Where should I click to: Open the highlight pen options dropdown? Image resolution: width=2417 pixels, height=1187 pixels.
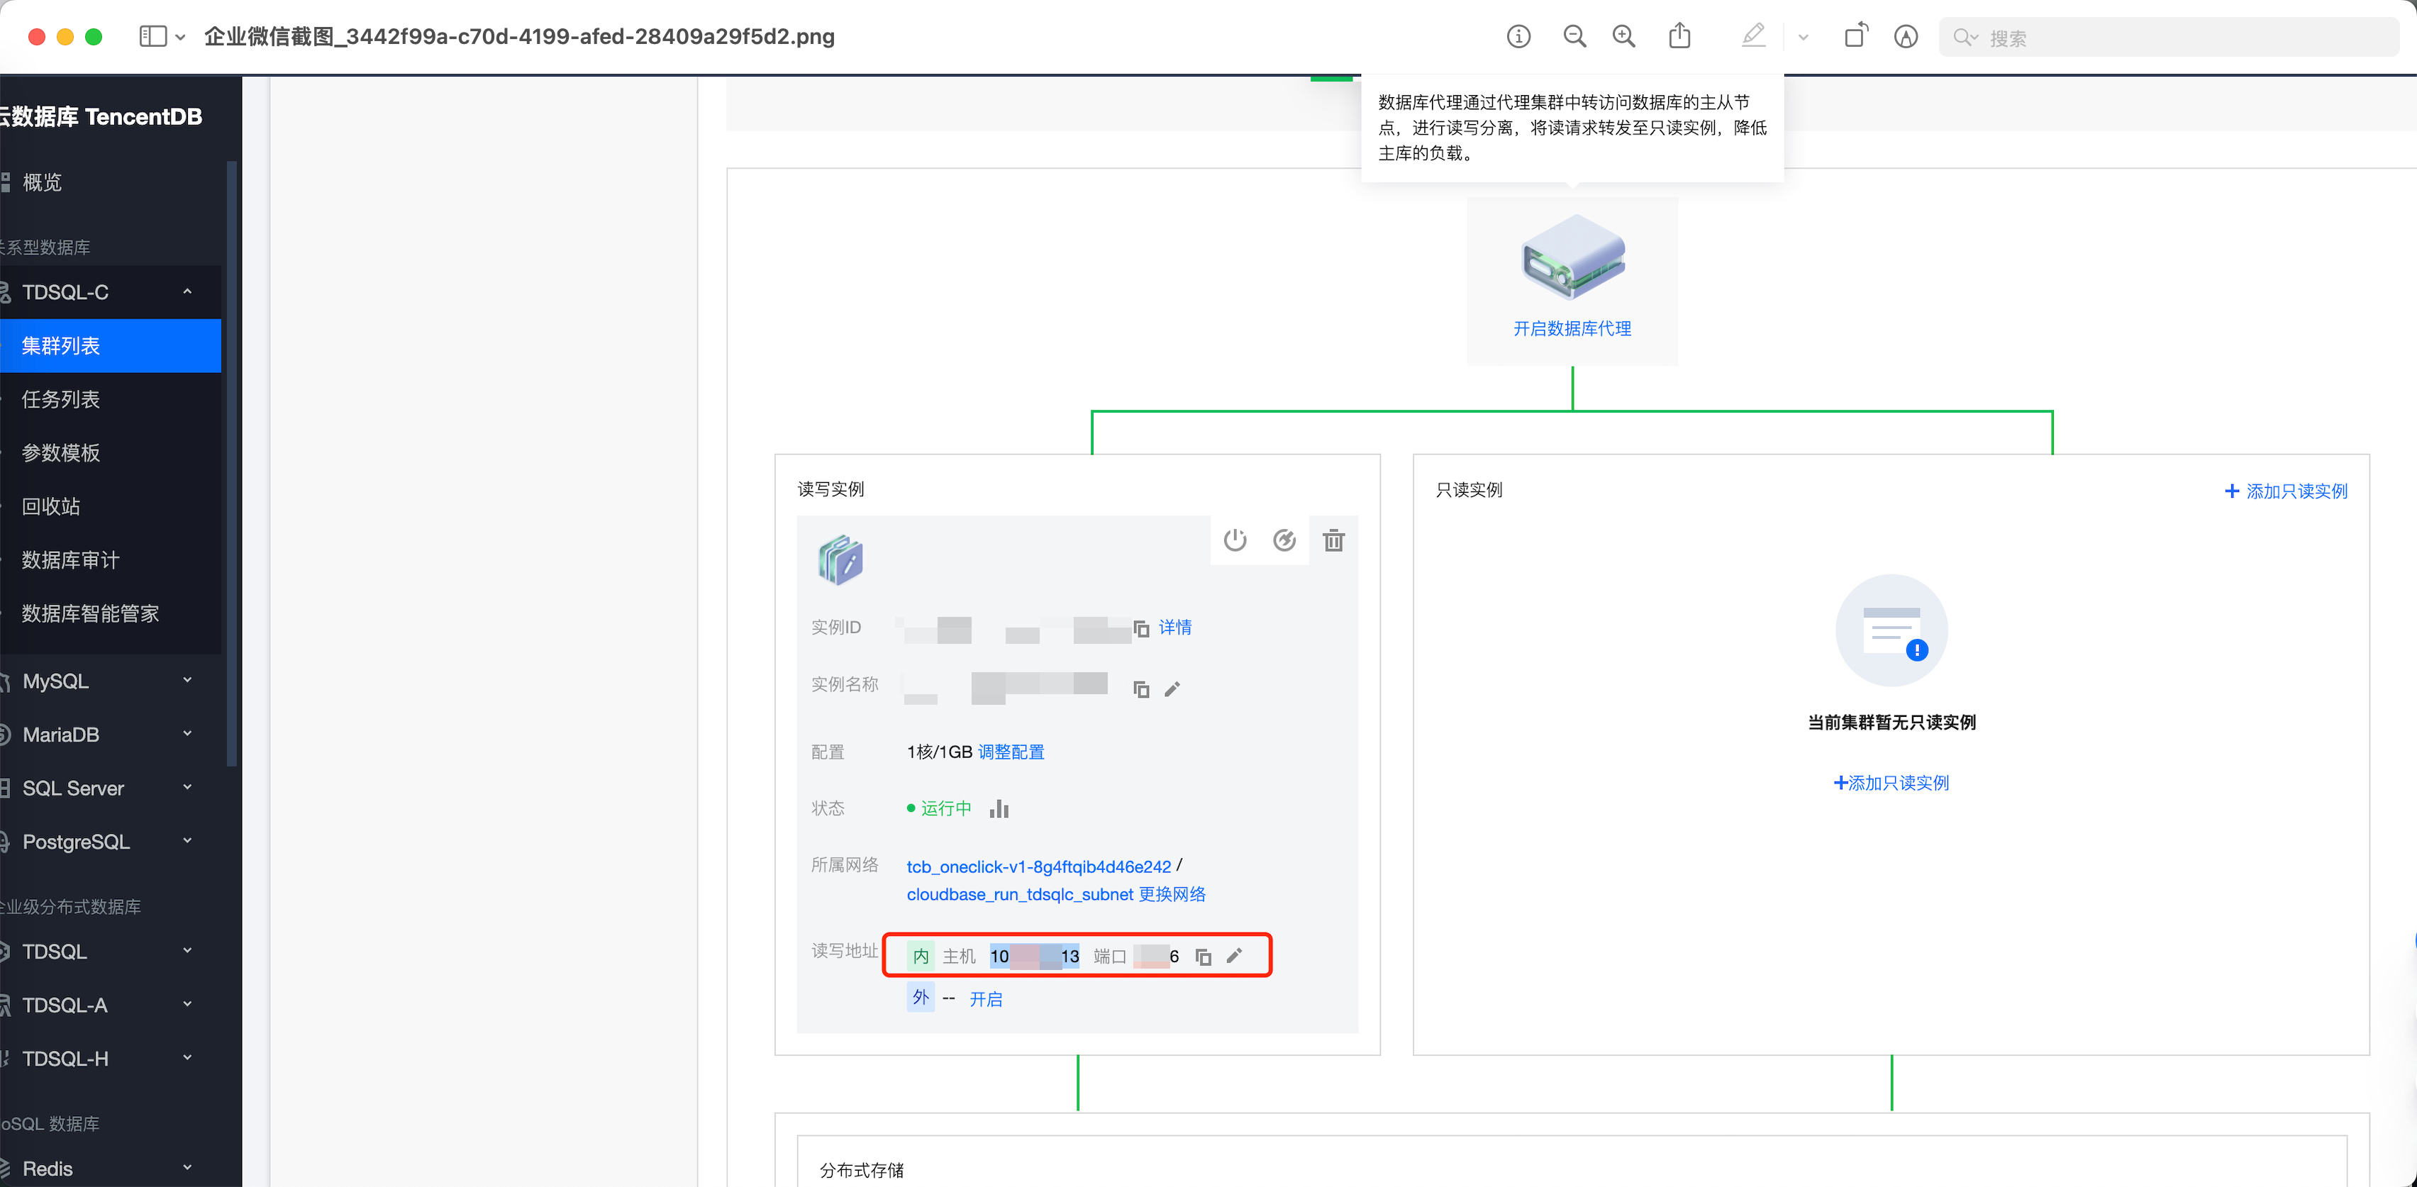(x=1802, y=38)
